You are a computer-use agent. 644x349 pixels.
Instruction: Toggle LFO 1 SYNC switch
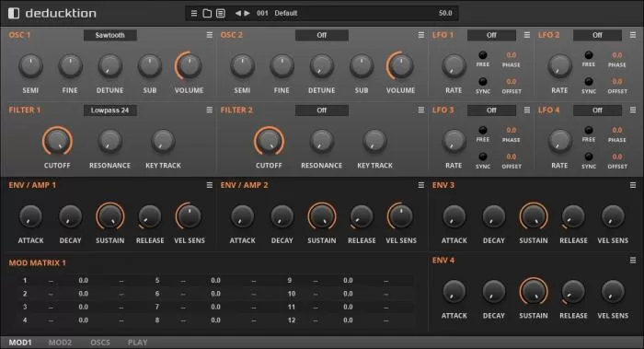click(483, 81)
